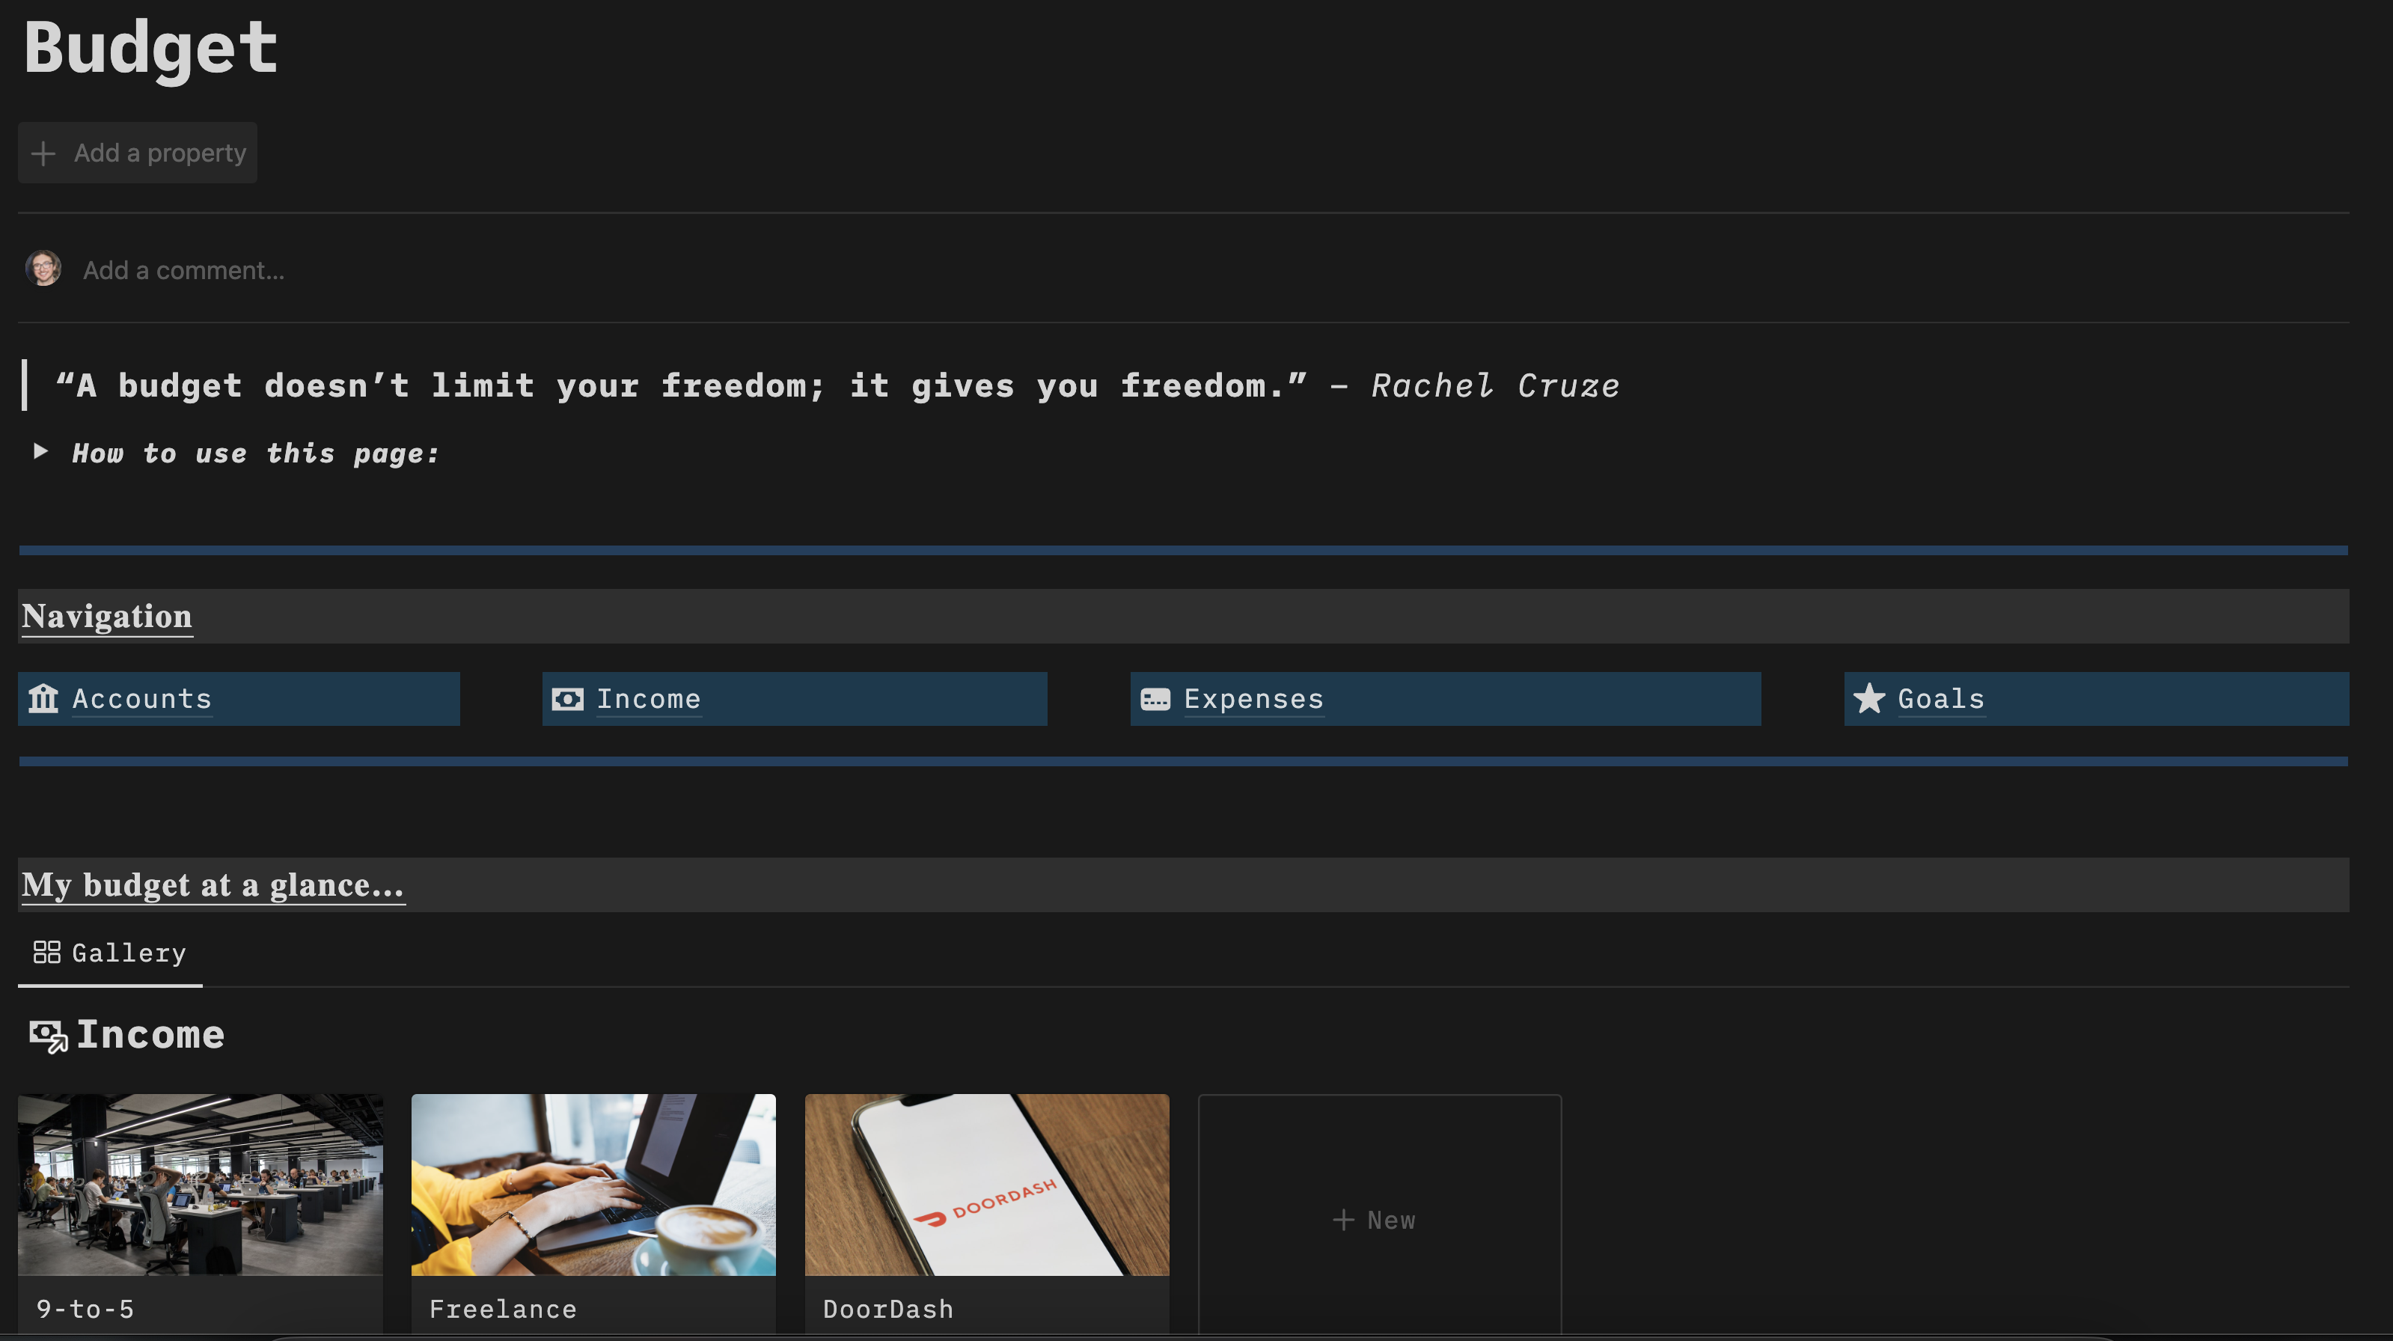The width and height of the screenshot is (2393, 1341).
Task: Open the Income database heading
Action: coord(150,1034)
